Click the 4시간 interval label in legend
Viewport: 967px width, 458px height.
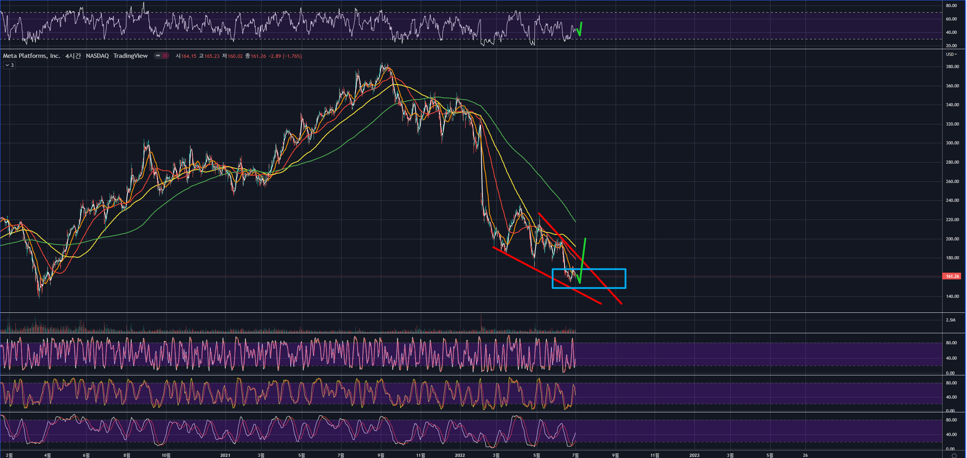pyautogui.click(x=73, y=56)
